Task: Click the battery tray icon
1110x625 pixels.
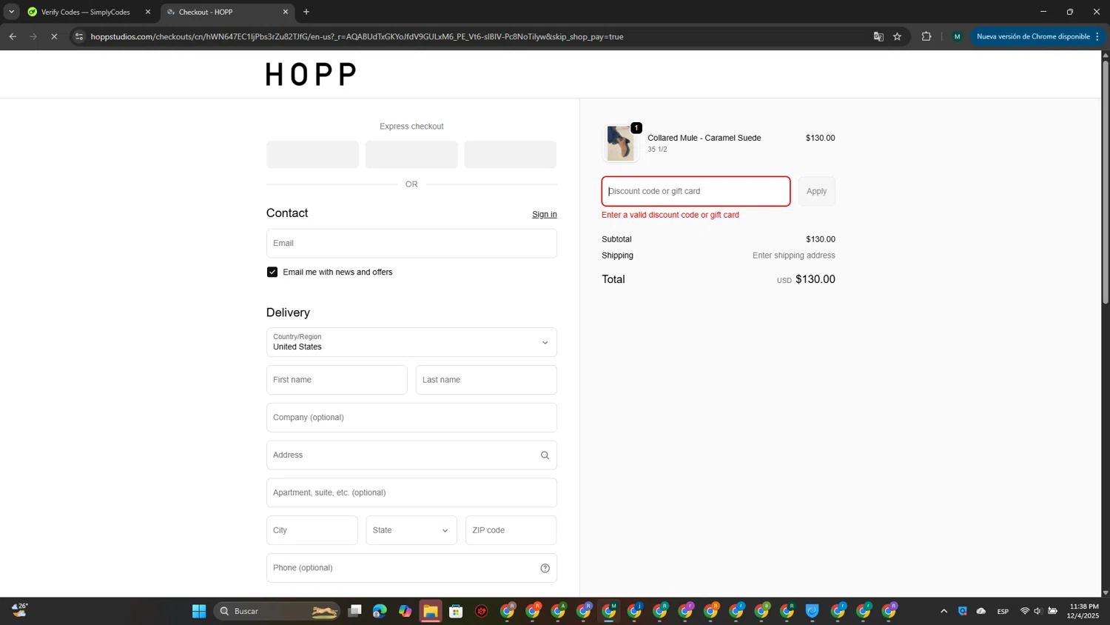Action: [1052, 611]
